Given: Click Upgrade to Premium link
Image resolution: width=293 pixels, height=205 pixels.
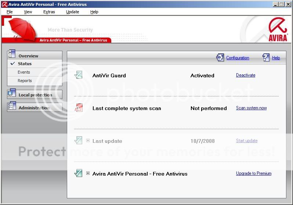Looking at the screenshot, I should click(254, 173).
